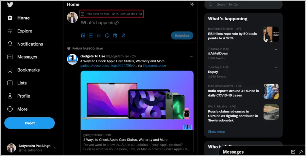
Task: Open the GIF picker icon
Action: (x=91, y=35)
